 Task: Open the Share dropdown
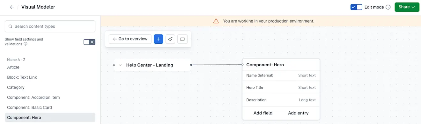[407, 7]
